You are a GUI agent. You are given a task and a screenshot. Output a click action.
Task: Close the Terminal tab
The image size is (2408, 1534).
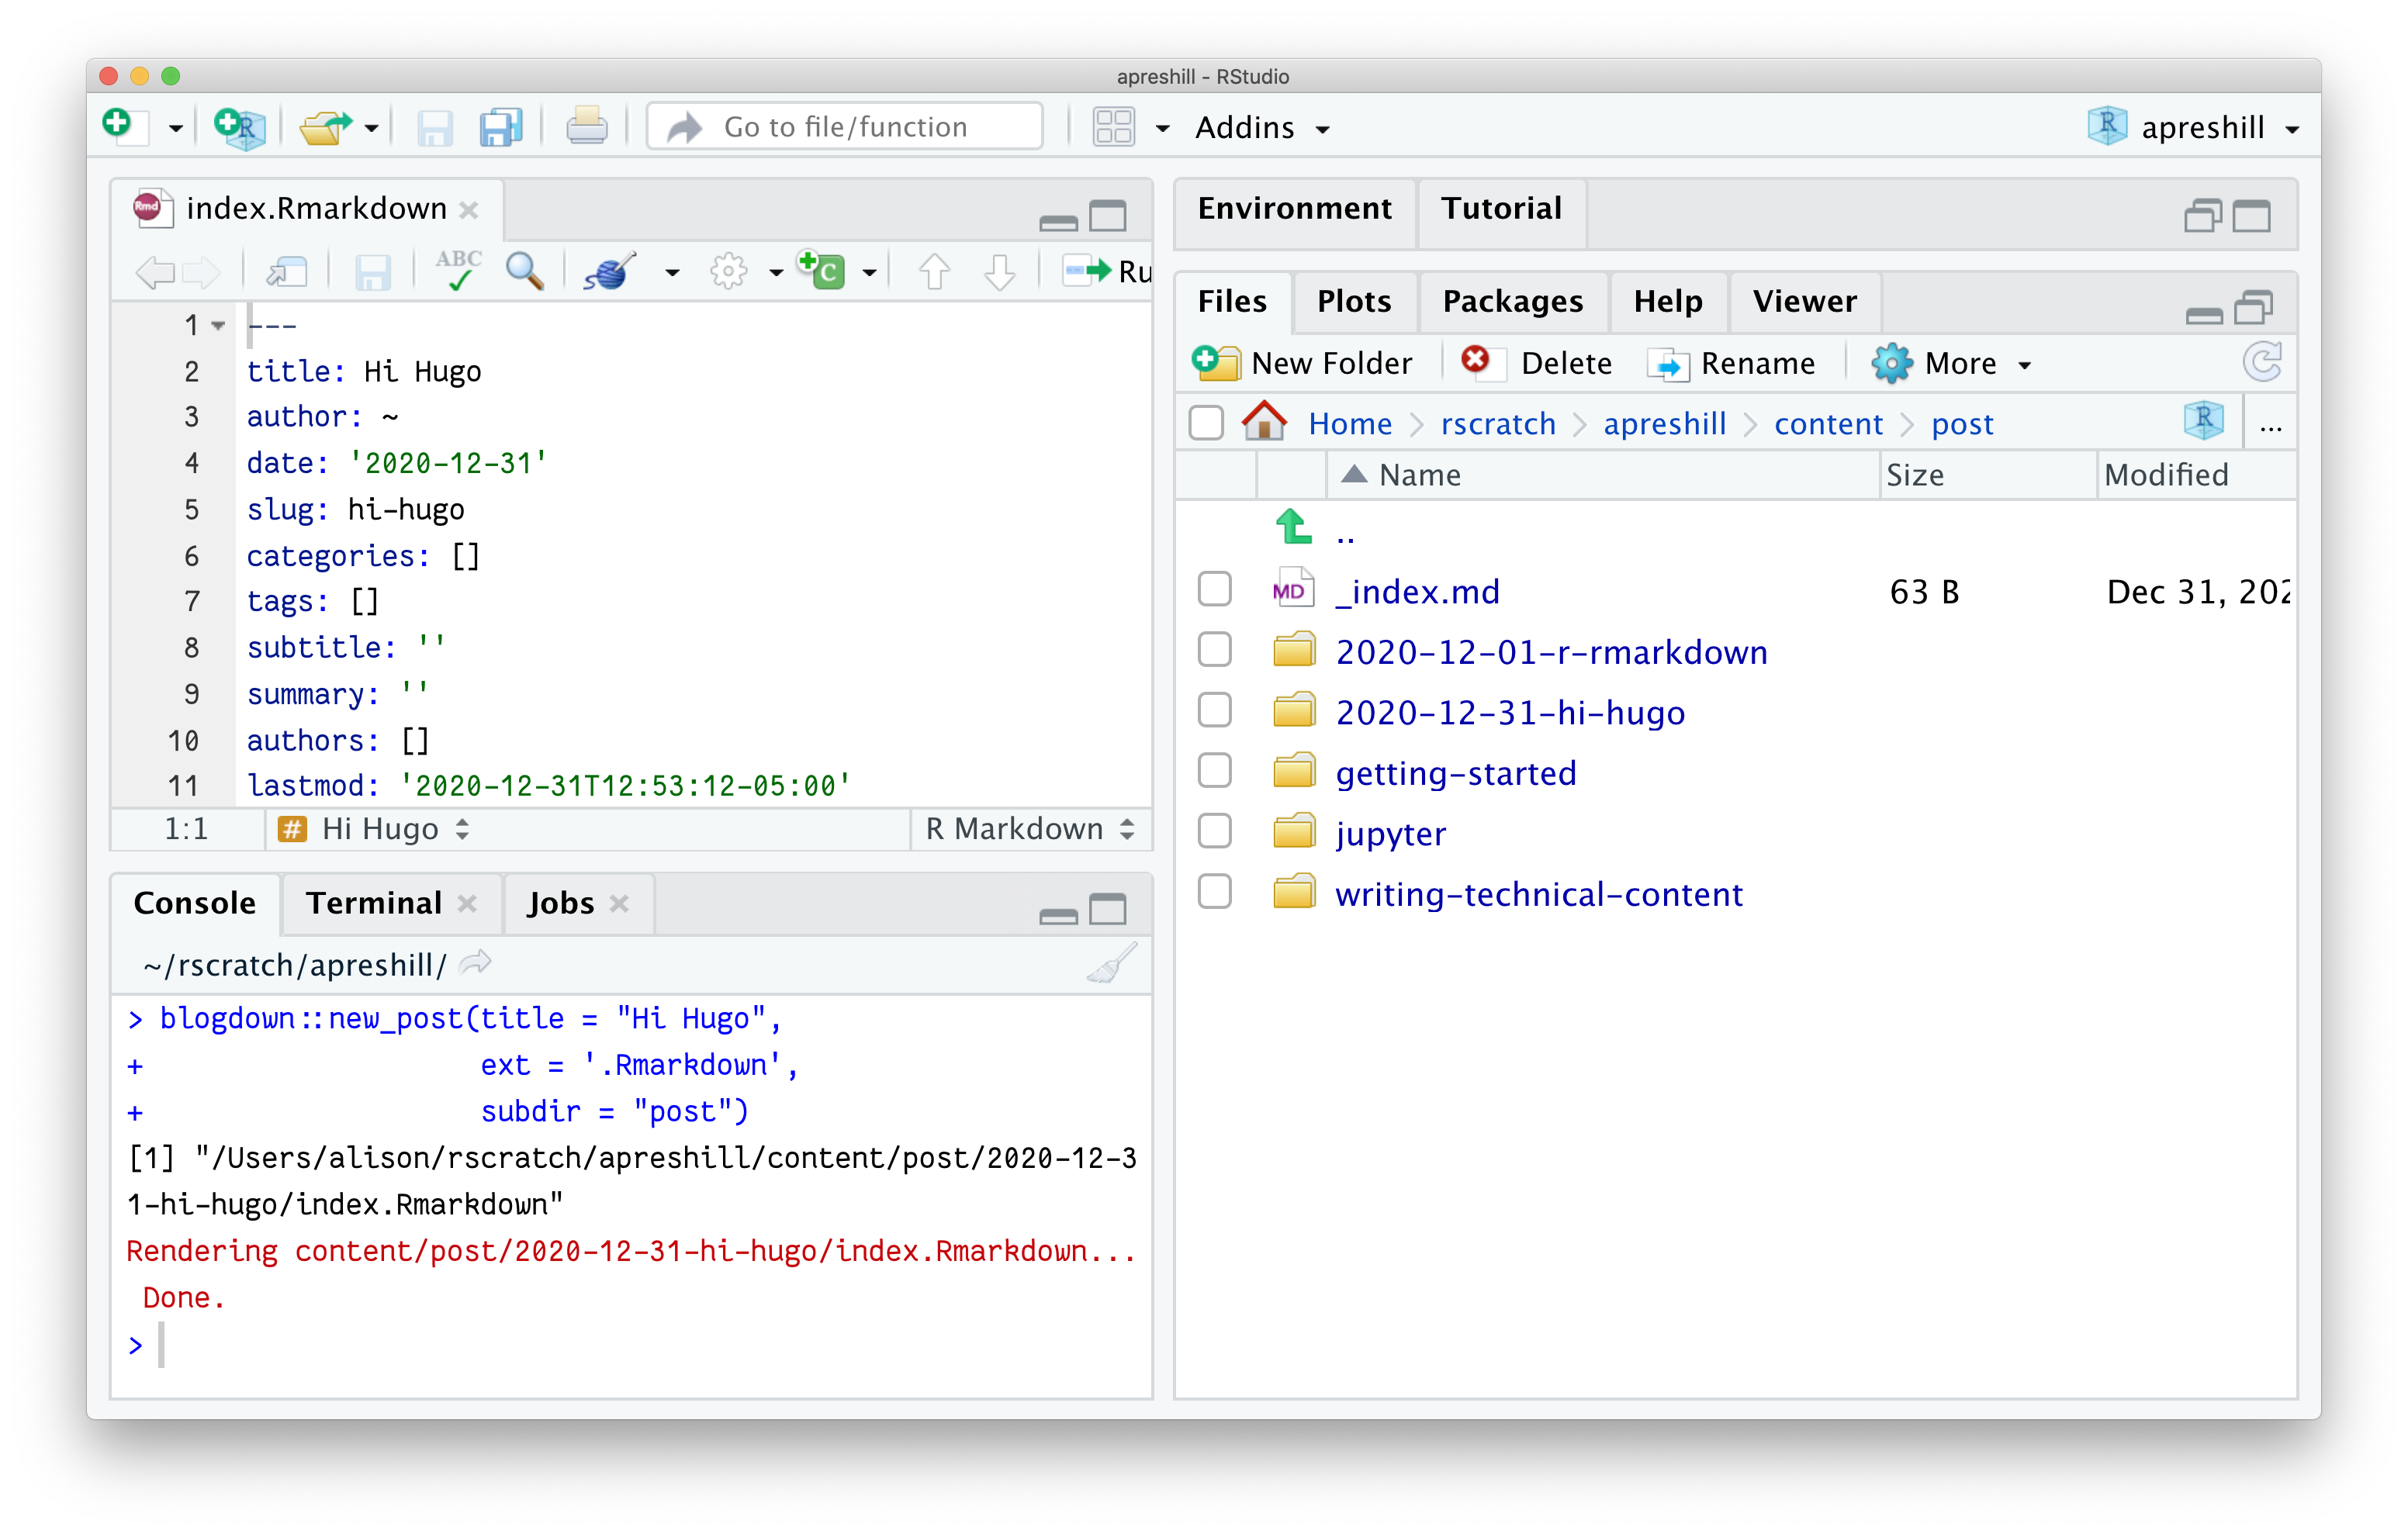click(467, 903)
